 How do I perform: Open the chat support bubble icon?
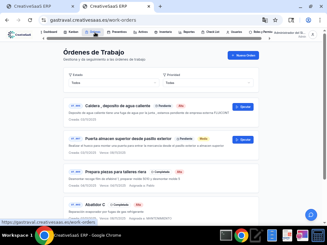pos(311,215)
